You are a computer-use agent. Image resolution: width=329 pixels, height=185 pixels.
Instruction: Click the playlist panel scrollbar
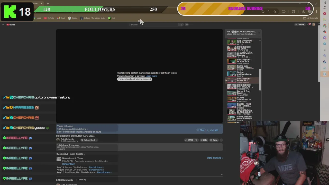[260, 80]
